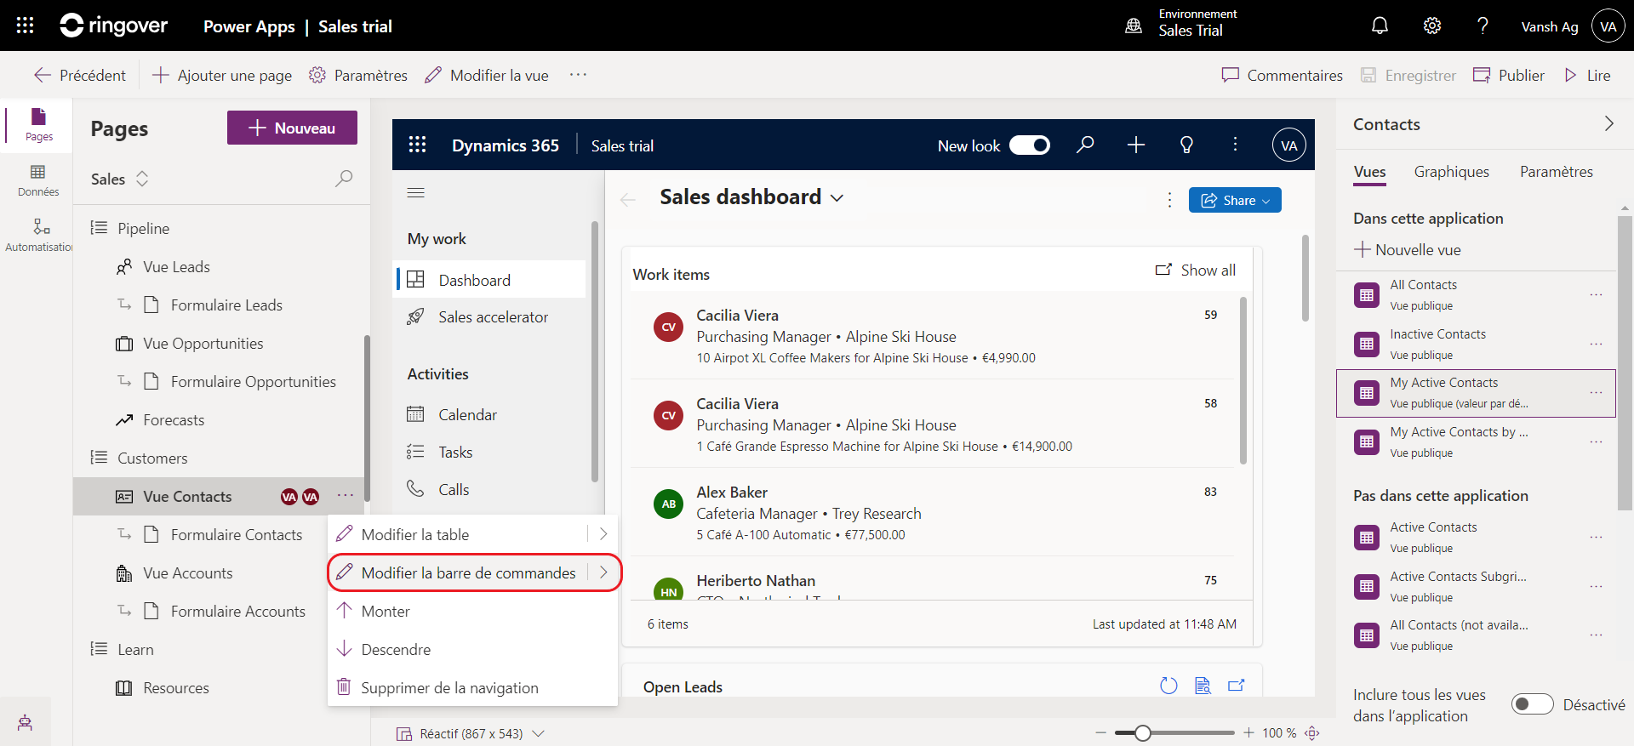Open the dashboard more options vertical dots
1634x746 pixels.
click(1169, 199)
